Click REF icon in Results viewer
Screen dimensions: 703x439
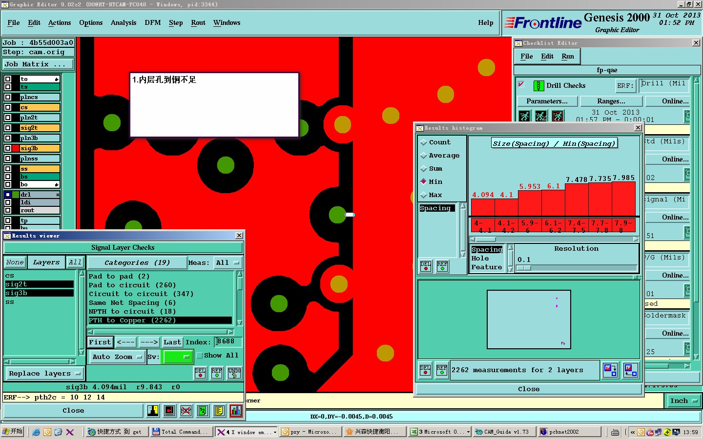[x=217, y=373]
